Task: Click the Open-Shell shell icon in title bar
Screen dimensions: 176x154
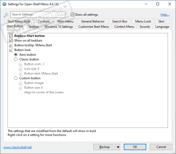Action: (x=4, y=4)
